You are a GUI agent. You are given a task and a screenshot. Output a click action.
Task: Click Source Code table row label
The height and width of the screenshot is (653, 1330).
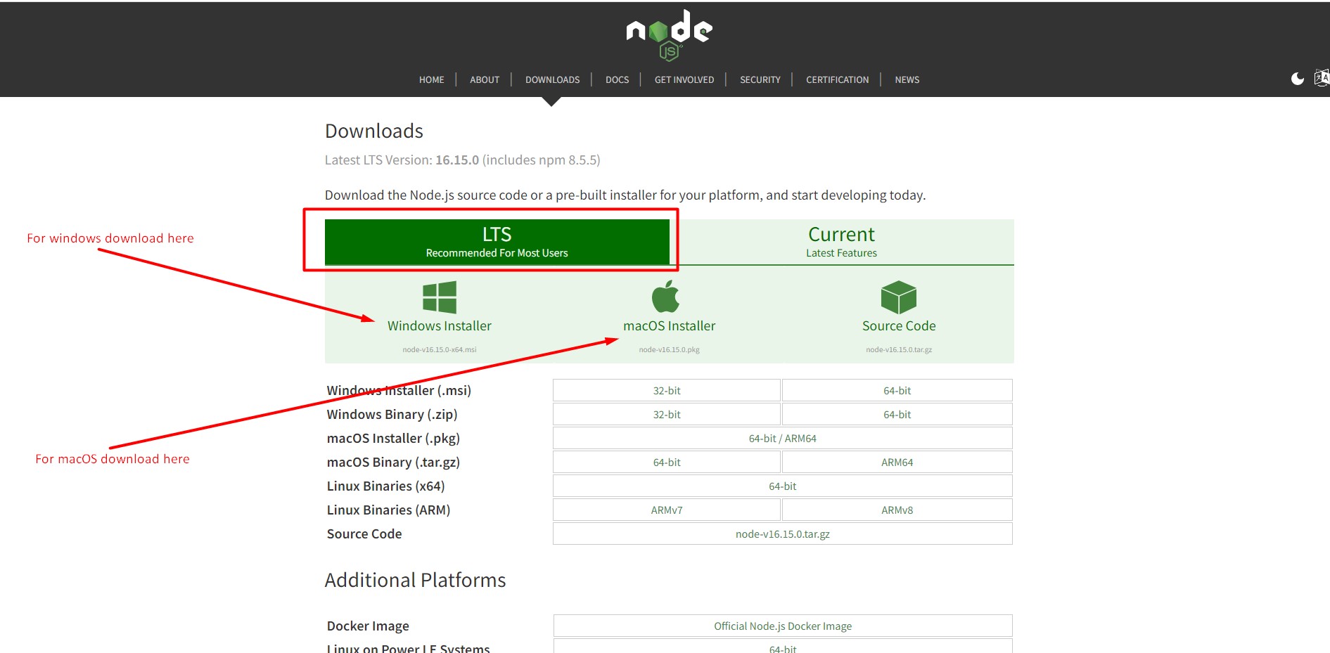pos(364,534)
